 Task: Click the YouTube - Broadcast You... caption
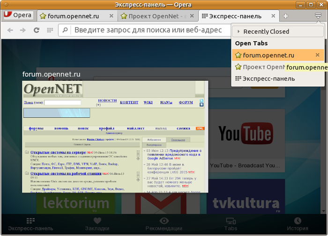[x=245, y=165]
